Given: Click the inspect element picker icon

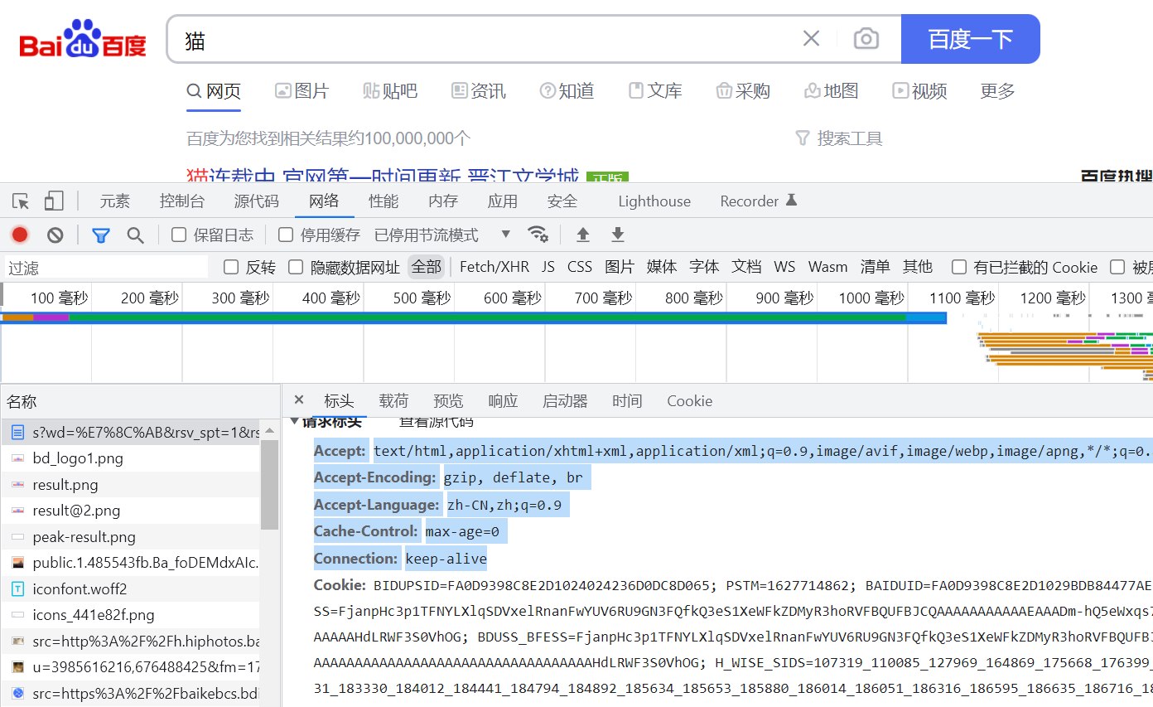Looking at the screenshot, I should pyautogui.click(x=21, y=201).
